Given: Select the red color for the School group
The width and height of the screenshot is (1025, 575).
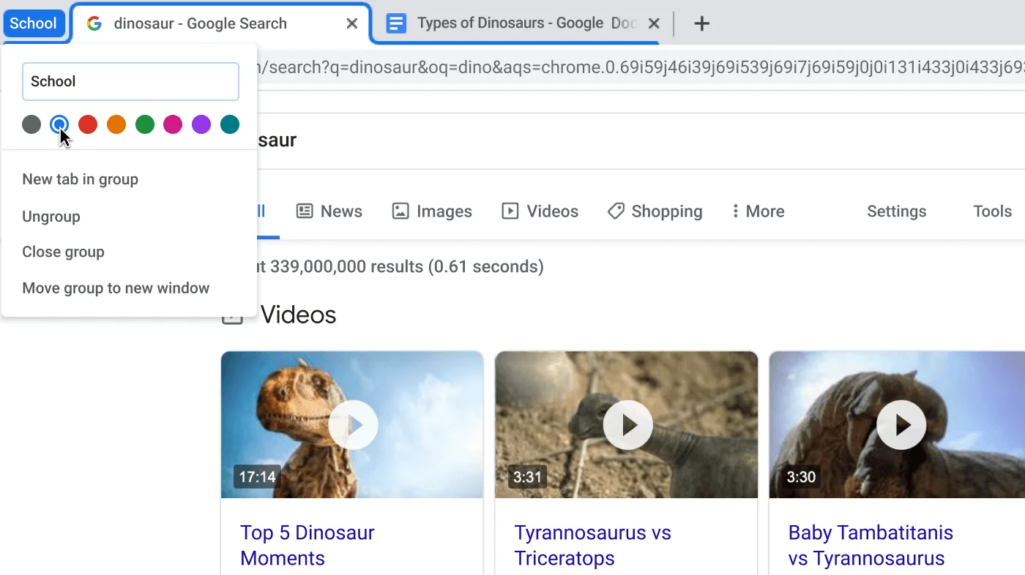Looking at the screenshot, I should coord(87,124).
